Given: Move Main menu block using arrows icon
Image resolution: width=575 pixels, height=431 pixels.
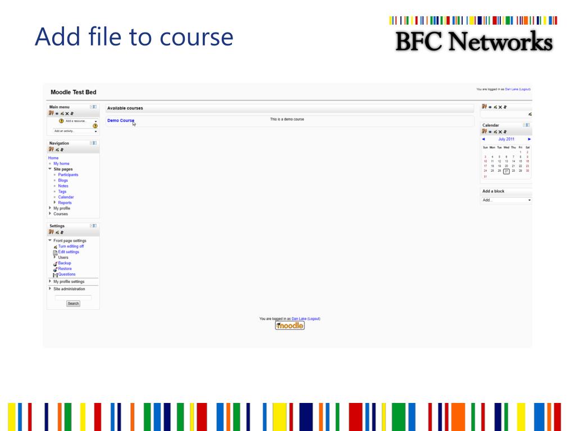Looking at the screenshot, I should tap(72, 113).
